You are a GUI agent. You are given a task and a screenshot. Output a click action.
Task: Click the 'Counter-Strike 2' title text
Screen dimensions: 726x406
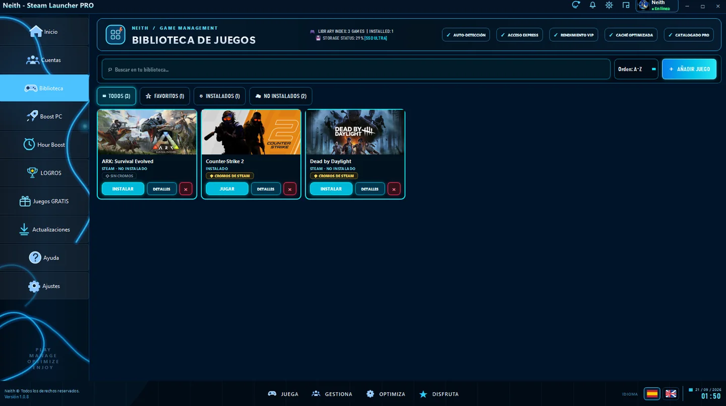[x=225, y=161]
